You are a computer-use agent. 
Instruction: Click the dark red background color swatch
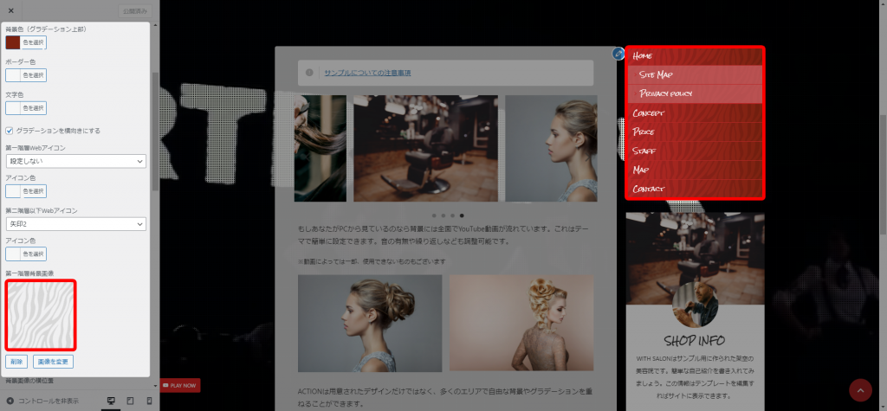pyautogui.click(x=13, y=42)
